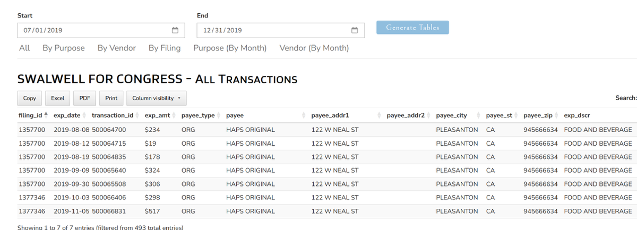Click the showing 1 to 7 entries text
The width and height of the screenshot is (637, 230).
click(x=100, y=227)
